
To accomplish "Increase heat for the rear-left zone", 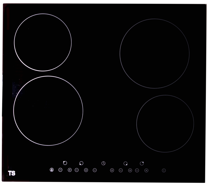I will (x=70, y=170).
